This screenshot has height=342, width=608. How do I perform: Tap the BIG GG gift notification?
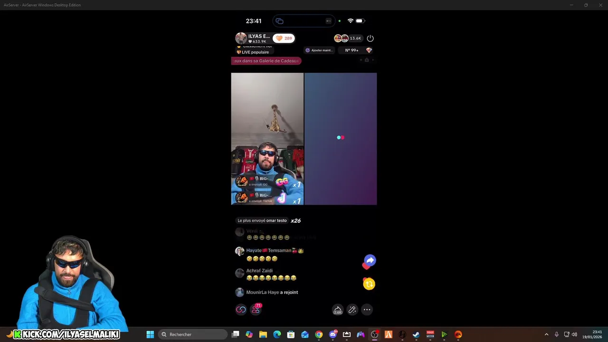[268, 181]
